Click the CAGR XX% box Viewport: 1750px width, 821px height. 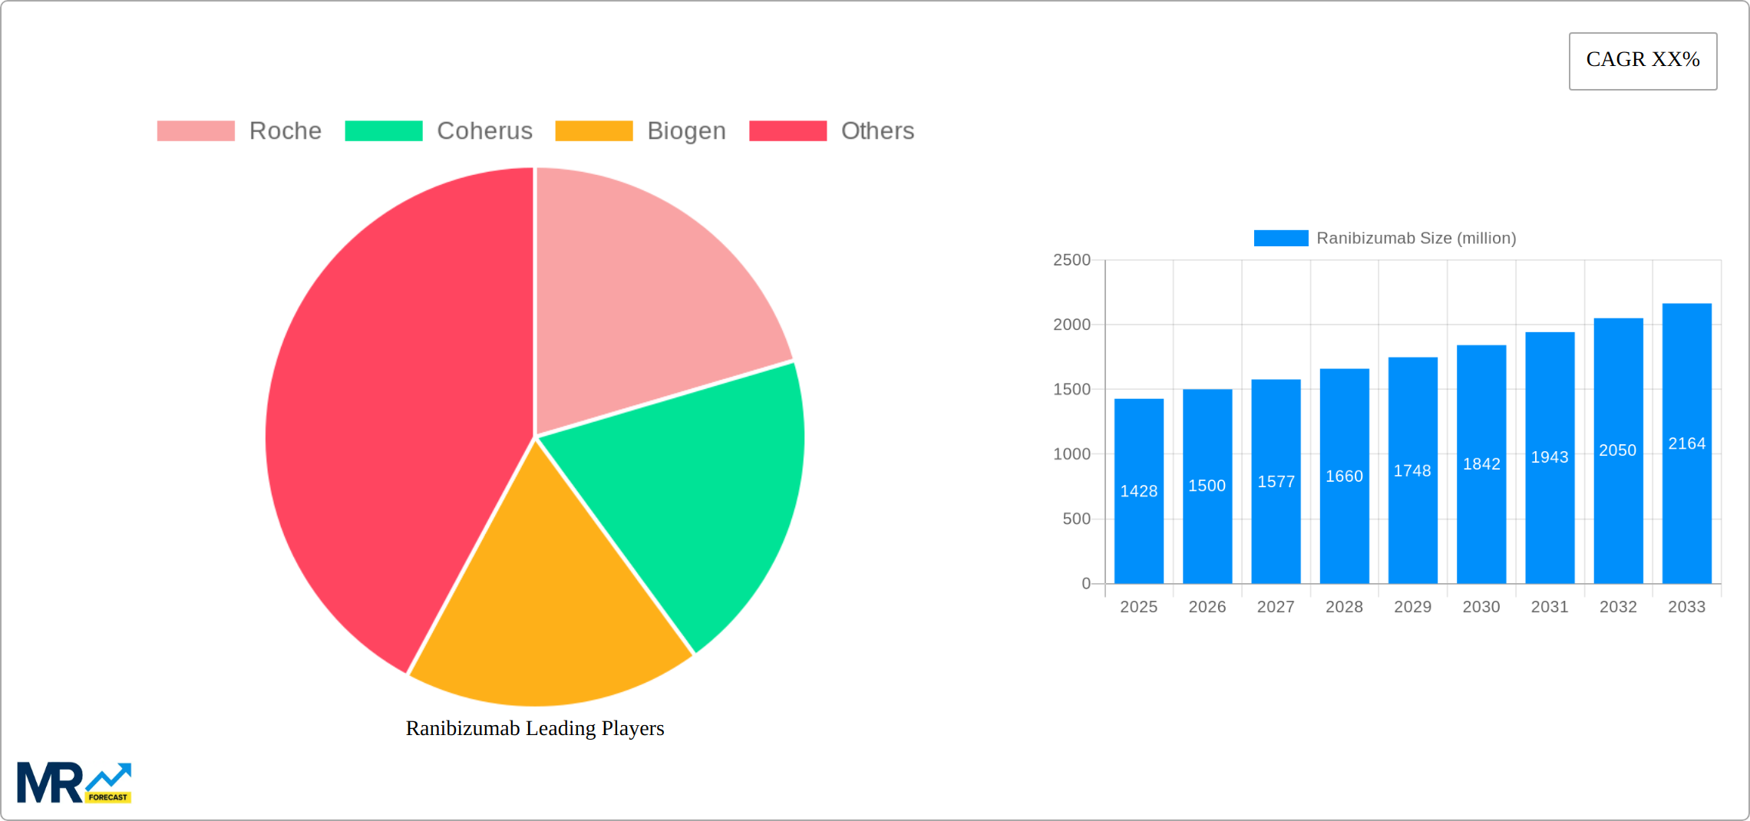pos(1643,61)
